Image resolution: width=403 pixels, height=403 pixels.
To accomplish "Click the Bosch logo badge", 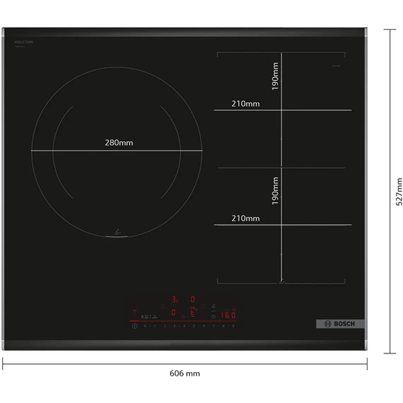I will pos(339,323).
